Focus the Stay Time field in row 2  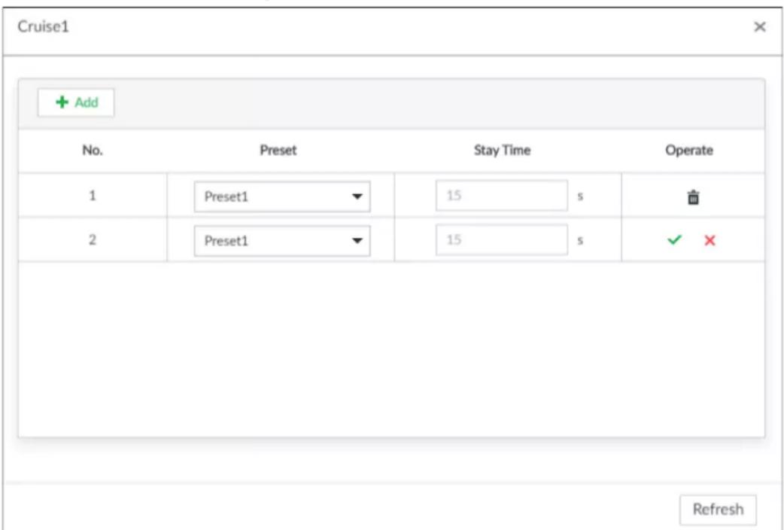point(502,239)
